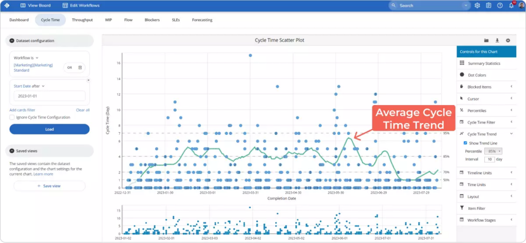
Task: Open the 'Workflow is' operator dropdown
Action: (26, 57)
